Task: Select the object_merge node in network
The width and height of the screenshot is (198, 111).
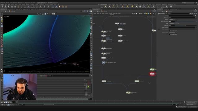Action: click(x=117, y=23)
